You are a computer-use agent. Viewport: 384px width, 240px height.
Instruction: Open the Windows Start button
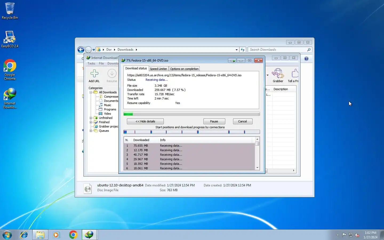click(x=7, y=235)
